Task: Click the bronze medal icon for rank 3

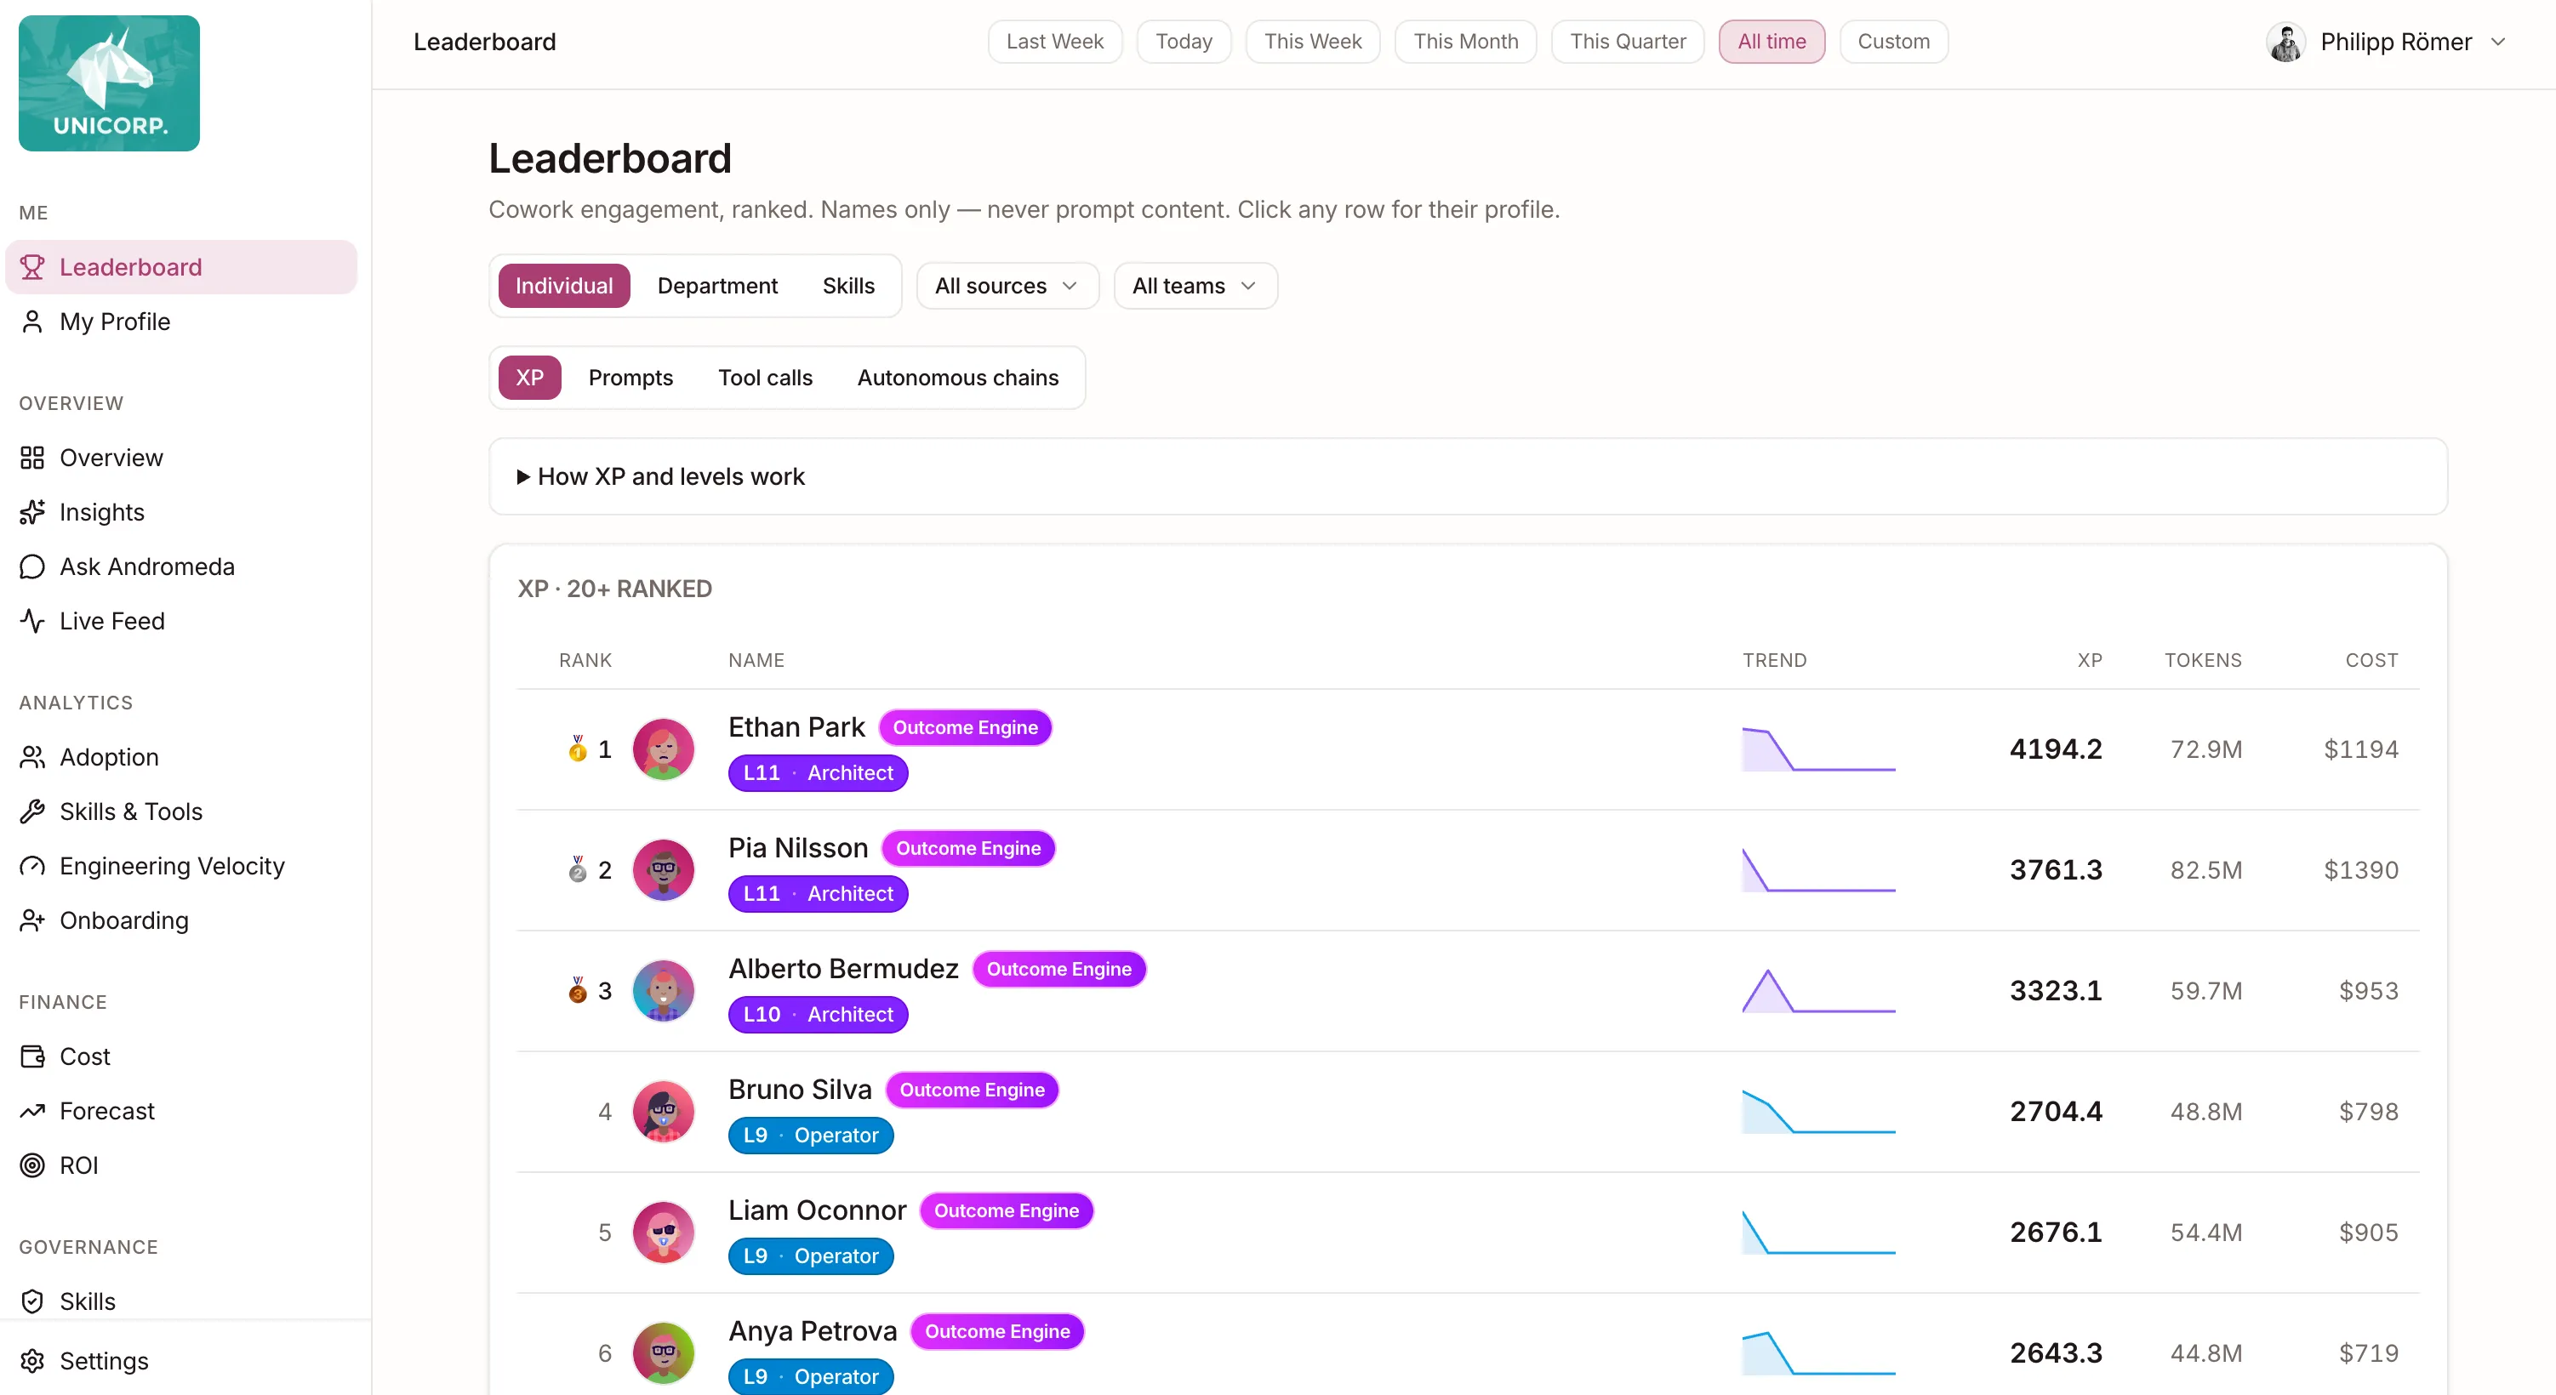Action: click(578, 990)
